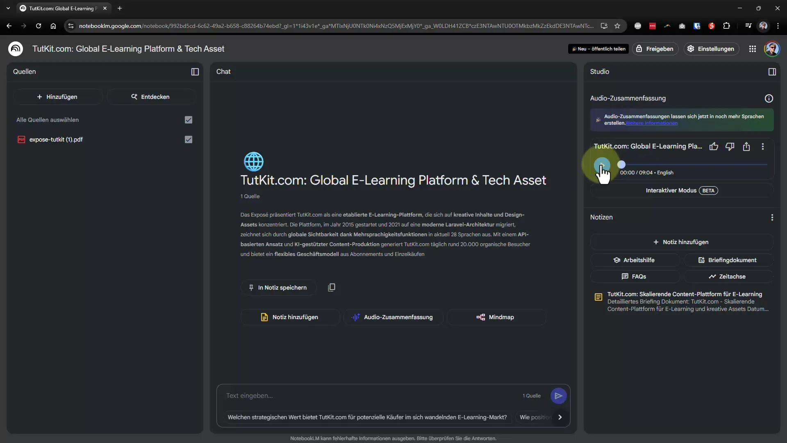The height and width of the screenshot is (443, 787).
Task: Open Mindmap from chat
Action: [x=496, y=317]
